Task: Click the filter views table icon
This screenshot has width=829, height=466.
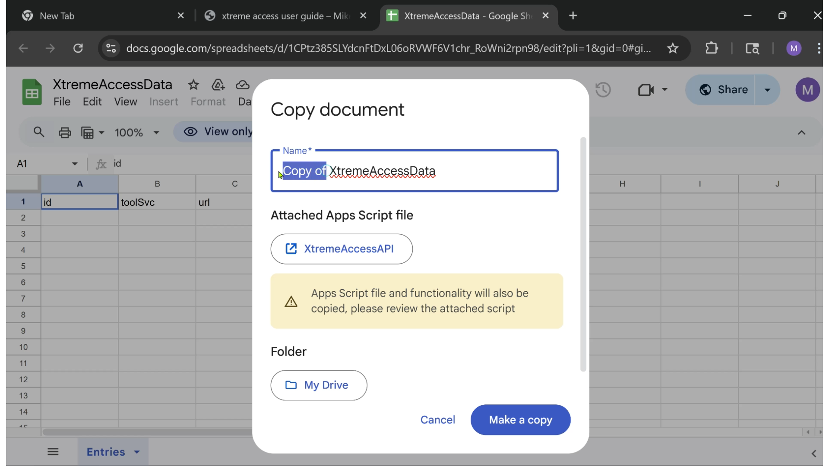Action: tap(88, 132)
